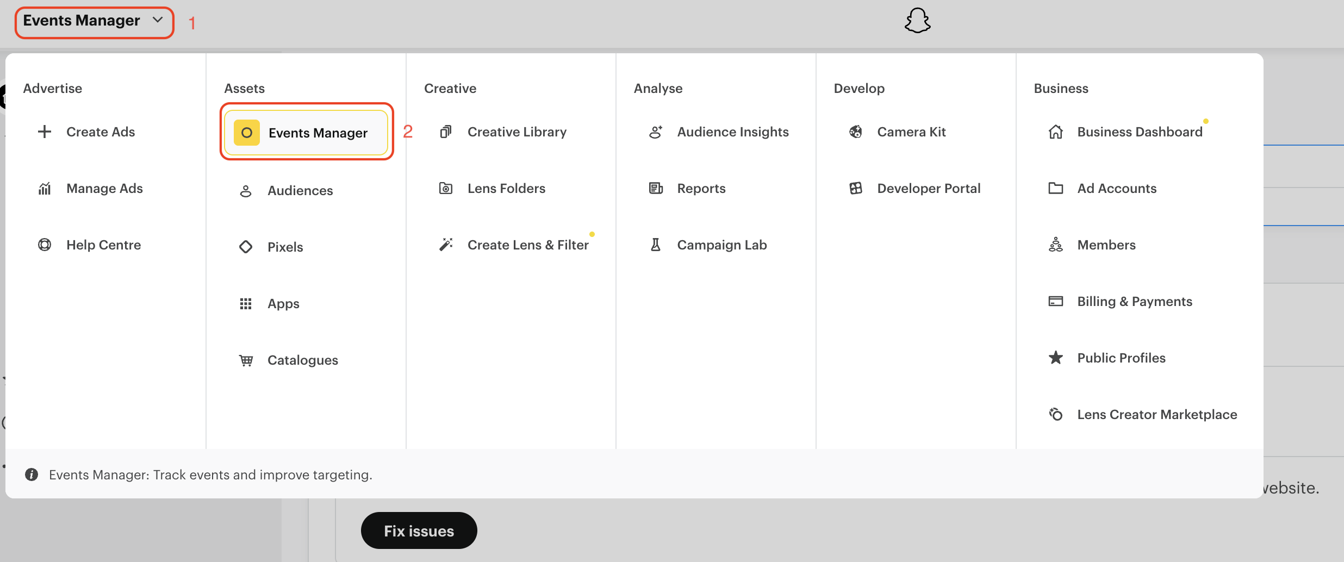Open the Developer Portal entry
This screenshot has height=562, width=1344.
929,188
